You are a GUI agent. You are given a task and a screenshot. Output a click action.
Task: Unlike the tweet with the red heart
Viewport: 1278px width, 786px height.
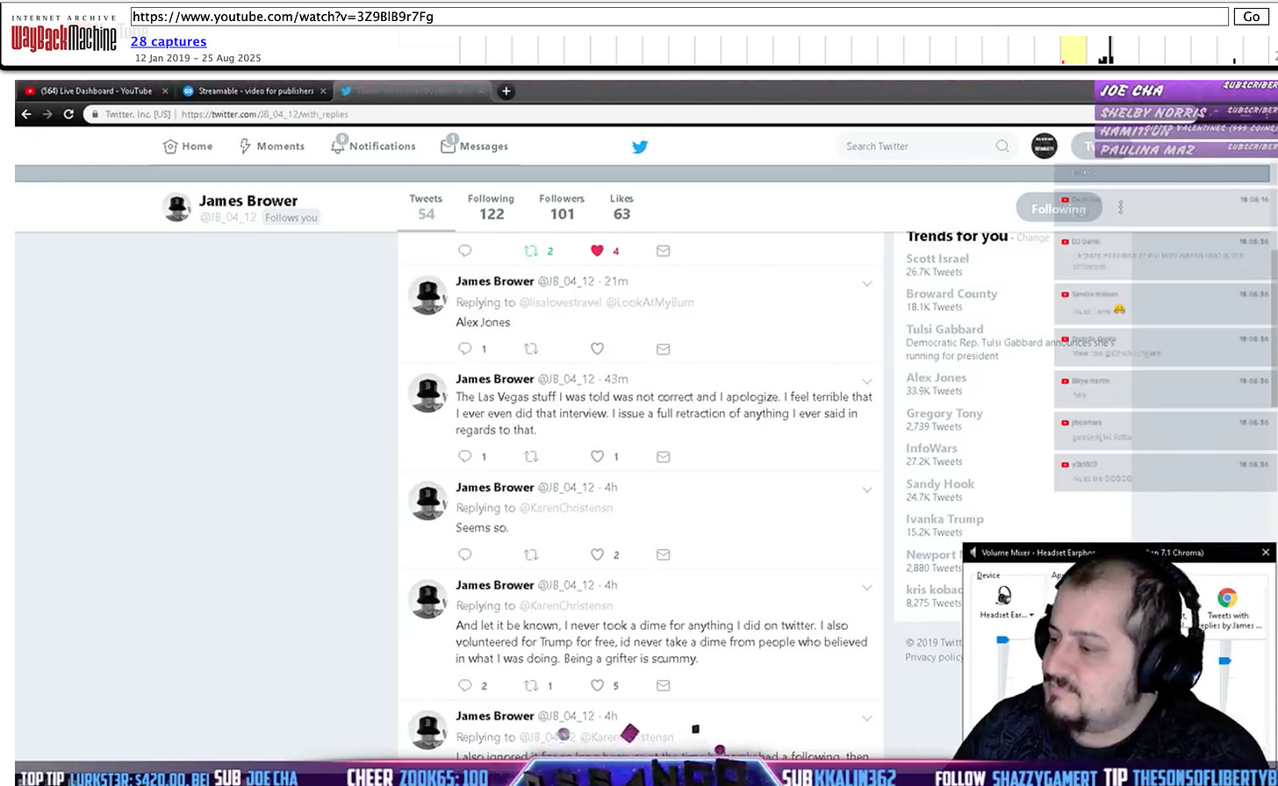click(597, 251)
